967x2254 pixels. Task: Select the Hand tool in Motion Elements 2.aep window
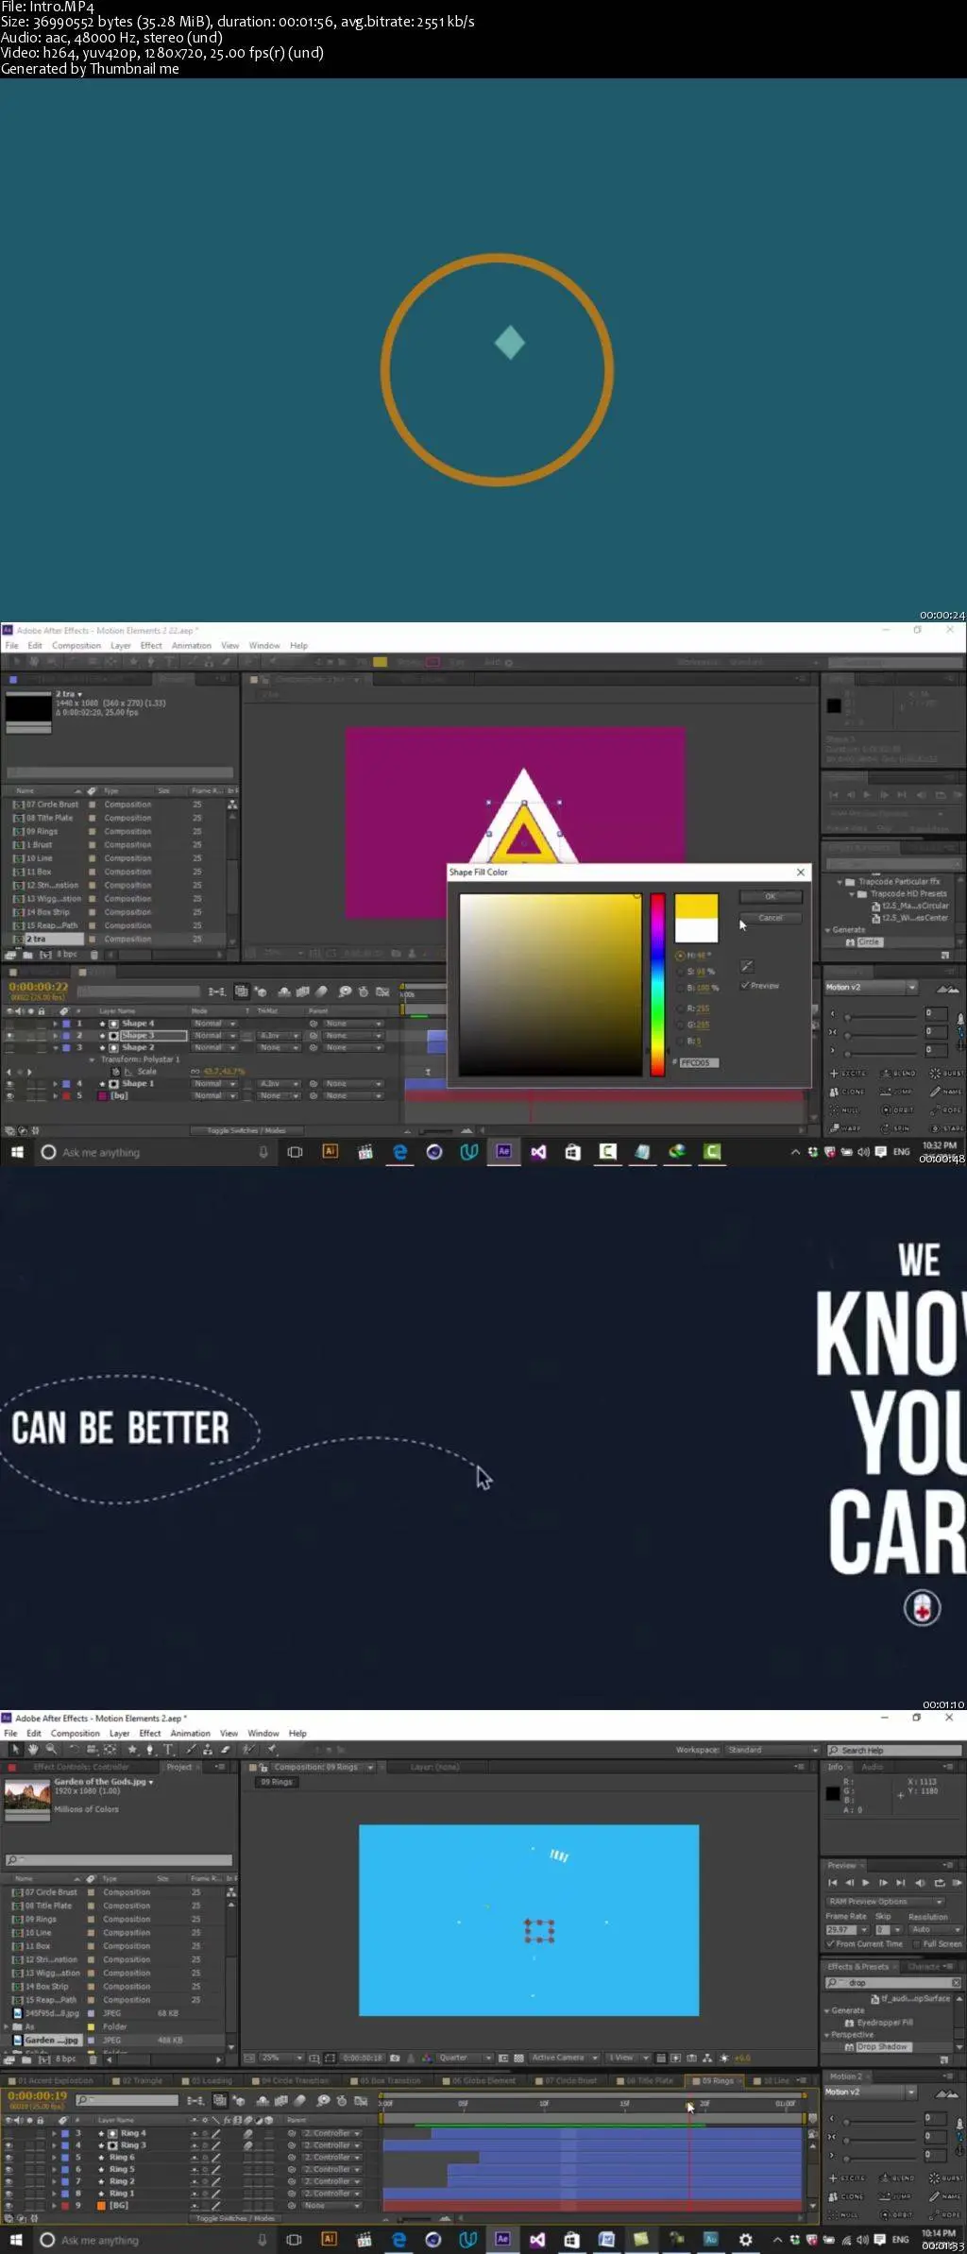(x=33, y=1750)
